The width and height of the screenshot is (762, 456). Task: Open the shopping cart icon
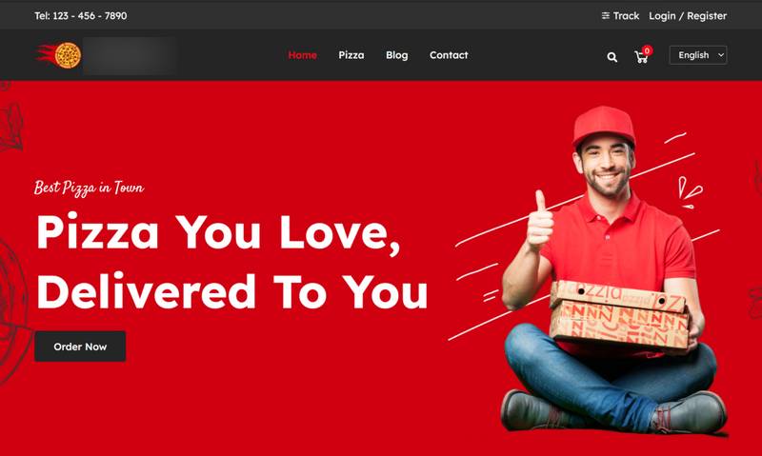click(x=641, y=57)
